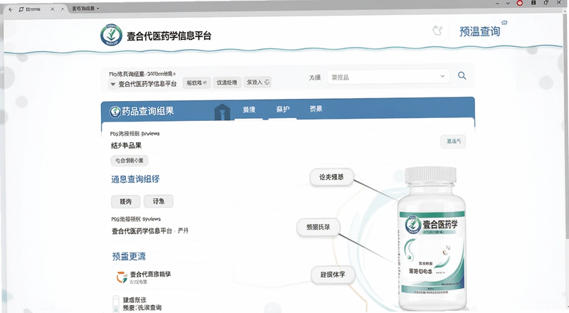The width and height of the screenshot is (569, 313).
Task: Click the round logo on the bottle label
Action: point(413,225)
